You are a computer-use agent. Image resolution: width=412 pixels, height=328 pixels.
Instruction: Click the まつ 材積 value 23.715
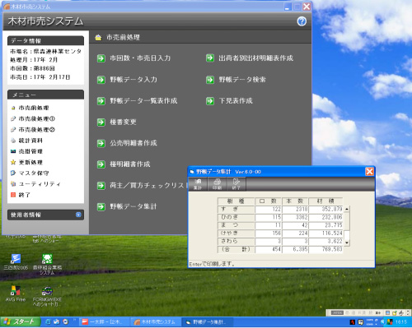point(326,225)
